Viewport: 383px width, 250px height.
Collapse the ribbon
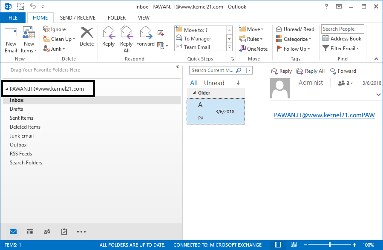click(x=376, y=59)
